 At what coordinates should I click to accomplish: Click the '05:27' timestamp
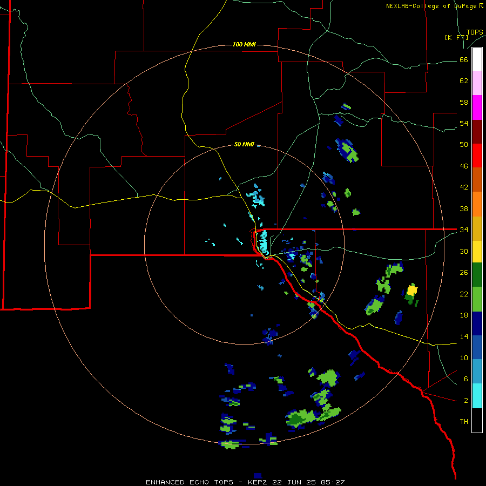tap(333, 482)
